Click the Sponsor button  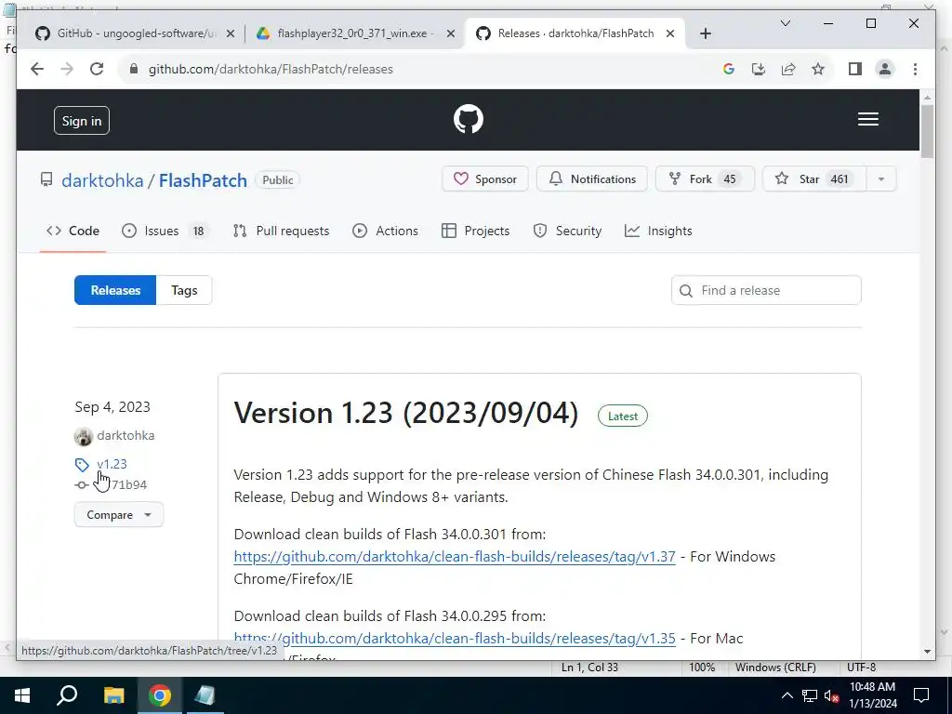pos(484,179)
